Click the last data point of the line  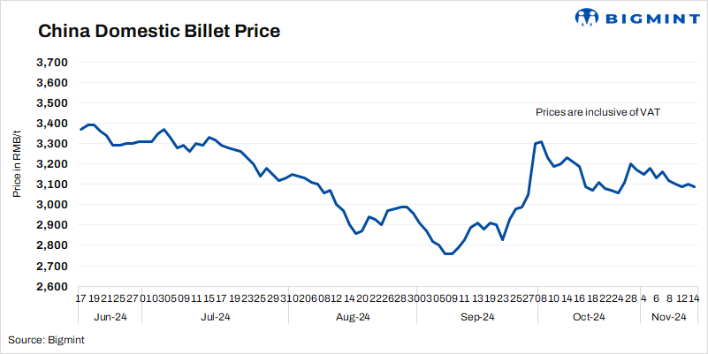click(695, 186)
